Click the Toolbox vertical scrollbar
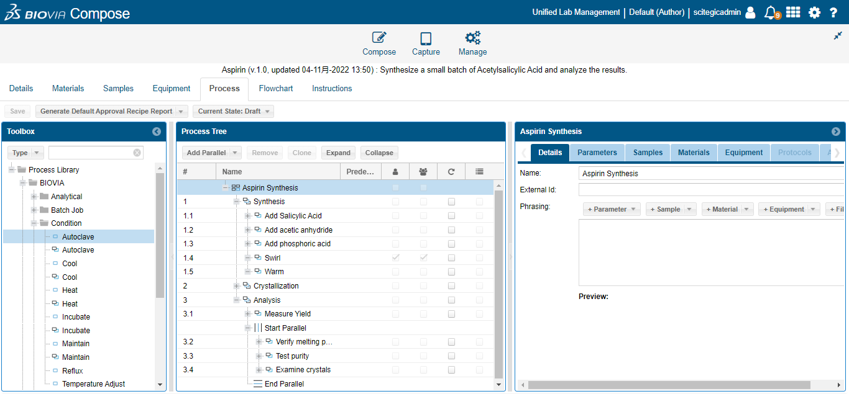 [160, 236]
